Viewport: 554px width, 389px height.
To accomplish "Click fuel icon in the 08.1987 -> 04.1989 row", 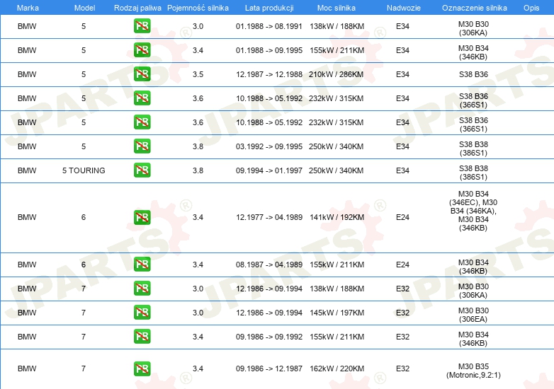I will click(142, 264).
